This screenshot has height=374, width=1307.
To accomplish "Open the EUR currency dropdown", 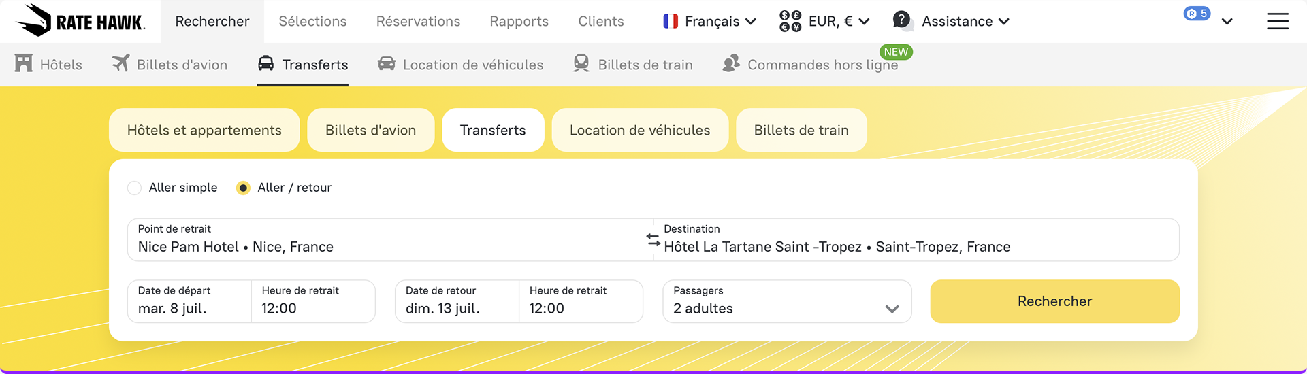I will point(824,21).
